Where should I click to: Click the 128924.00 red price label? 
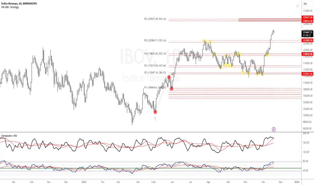pyautogui.click(x=307, y=21)
